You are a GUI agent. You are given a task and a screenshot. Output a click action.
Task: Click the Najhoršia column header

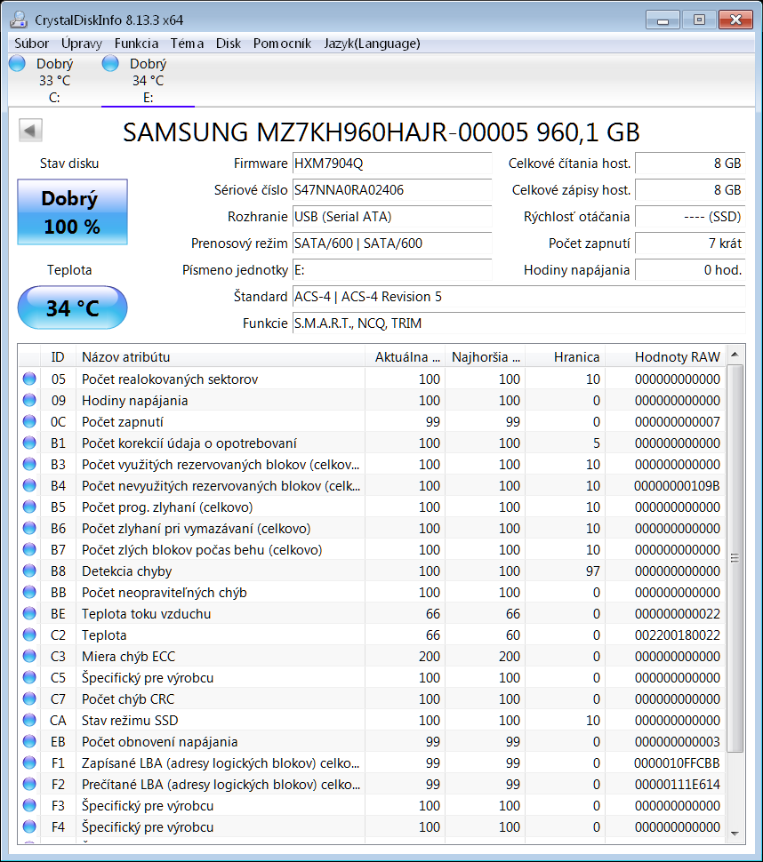pos(485,356)
